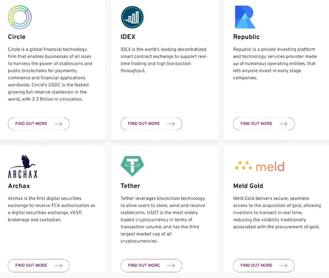Click the Archax bird logo
329x278 pixels.
[23, 166]
